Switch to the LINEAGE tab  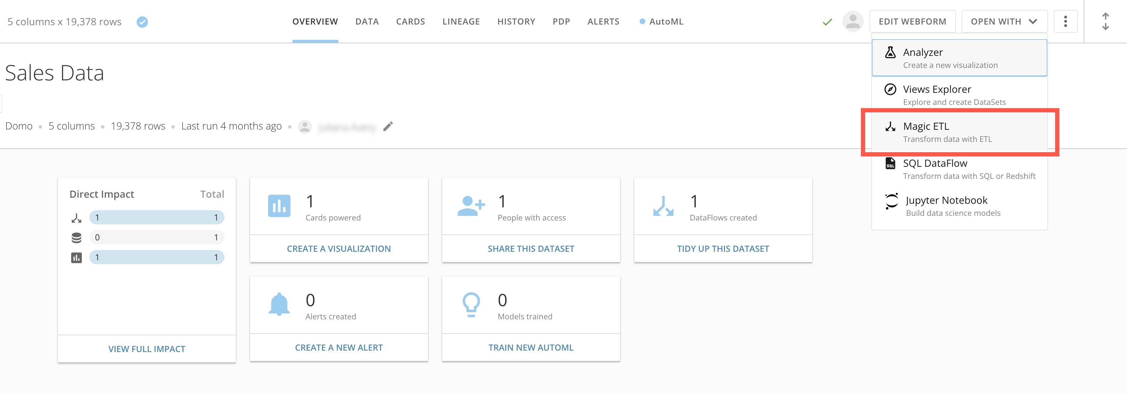point(461,21)
